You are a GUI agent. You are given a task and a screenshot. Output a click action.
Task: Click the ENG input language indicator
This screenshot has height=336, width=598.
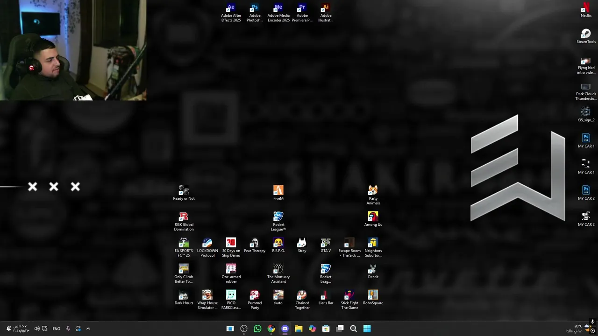56,329
